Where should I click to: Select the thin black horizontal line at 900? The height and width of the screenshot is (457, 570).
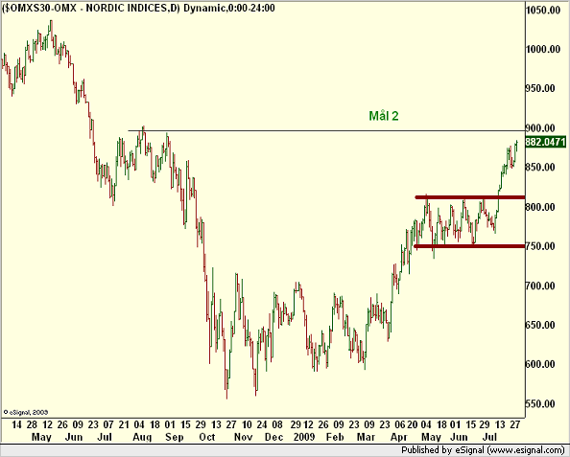pos(326,130)
